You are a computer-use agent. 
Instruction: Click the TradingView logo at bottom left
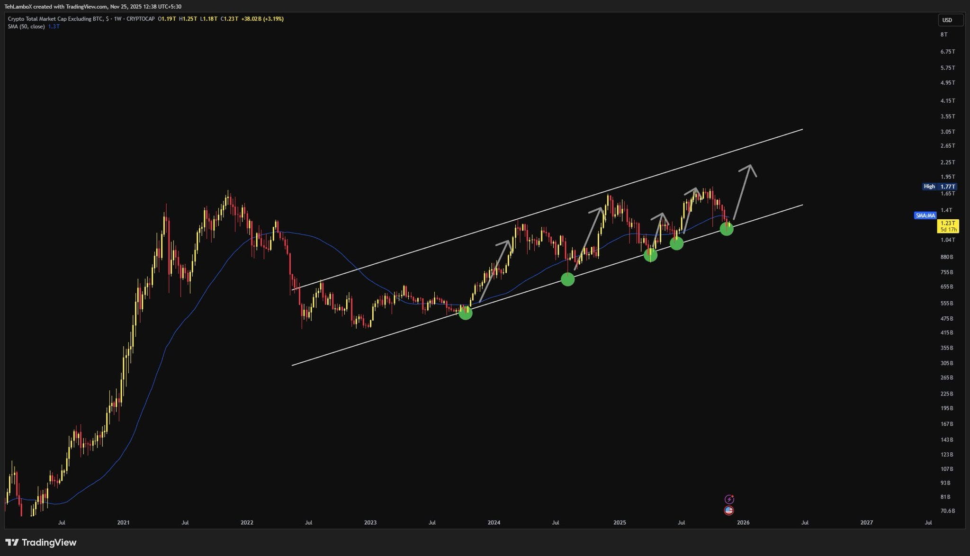41,542
